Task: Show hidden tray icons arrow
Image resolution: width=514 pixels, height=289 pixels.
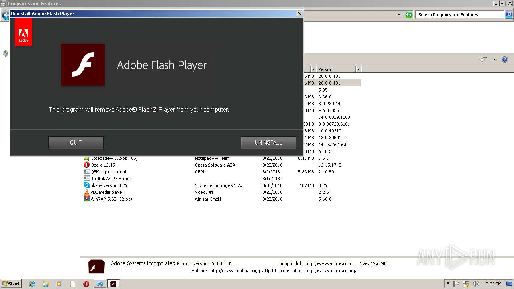Action: [448, 284]
